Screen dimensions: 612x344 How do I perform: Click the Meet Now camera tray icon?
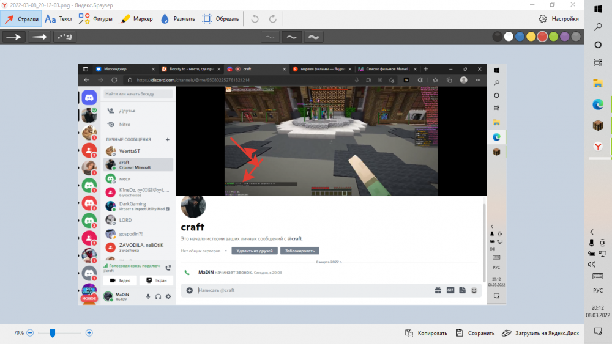[603, 243]
